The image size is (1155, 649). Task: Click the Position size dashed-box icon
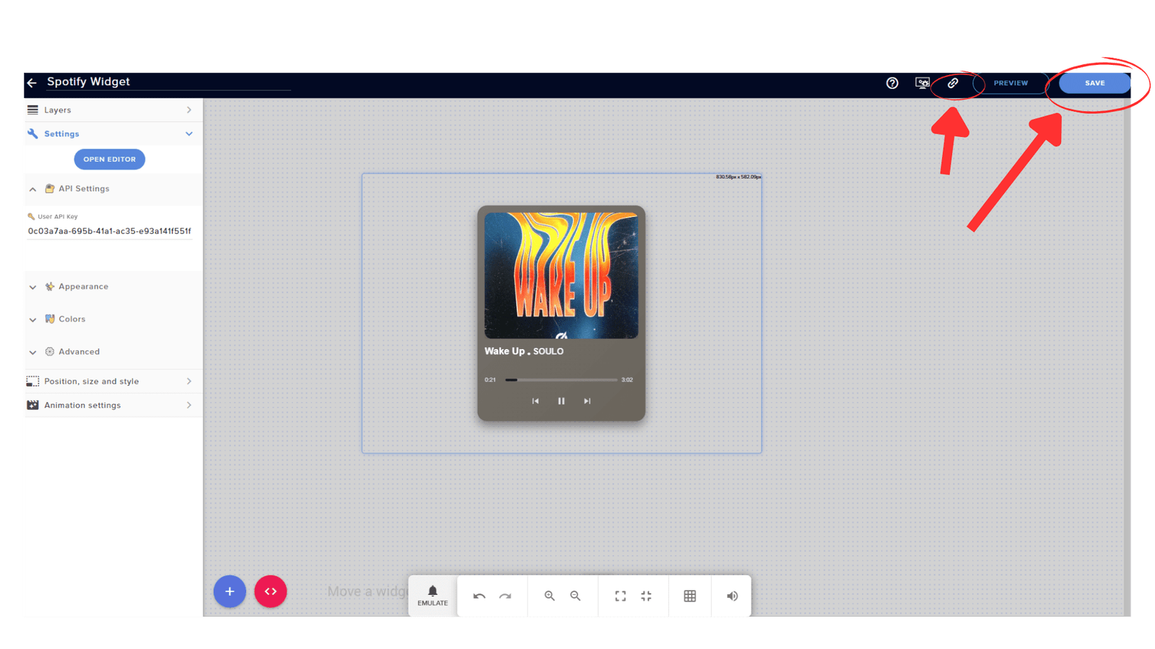coord(32,381)
